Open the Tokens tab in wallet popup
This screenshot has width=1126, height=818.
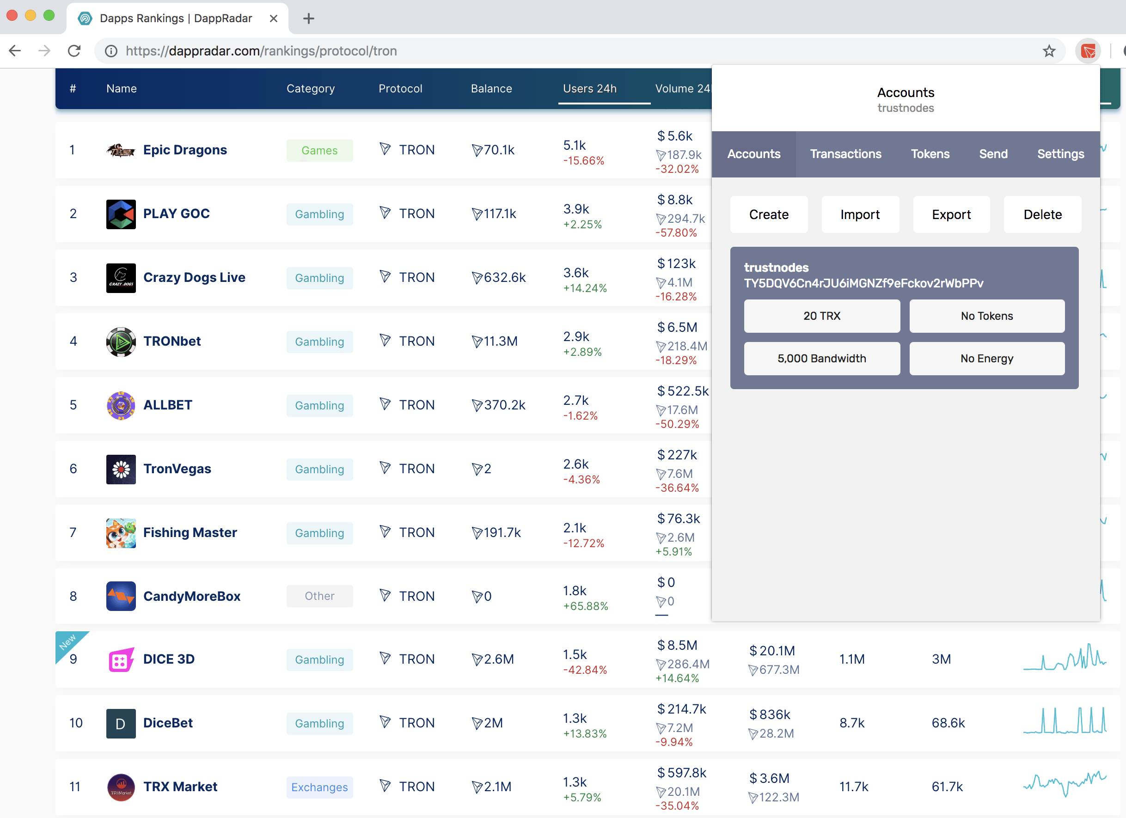pos(930,154)
